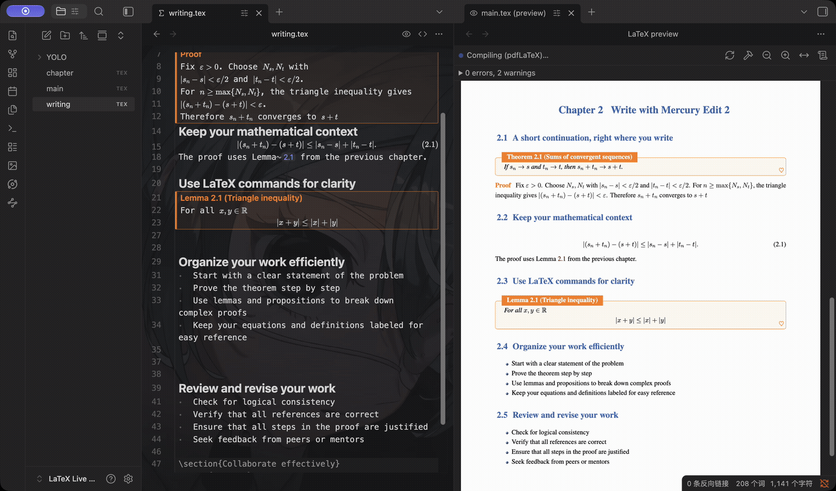Click the orange status bar icon at bottom right
This screenshot has height=491, width=836.
(x=824, y=483)
